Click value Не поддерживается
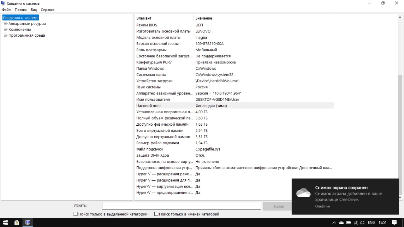Screen dimensions: 404x227 [x=213, y=56]
